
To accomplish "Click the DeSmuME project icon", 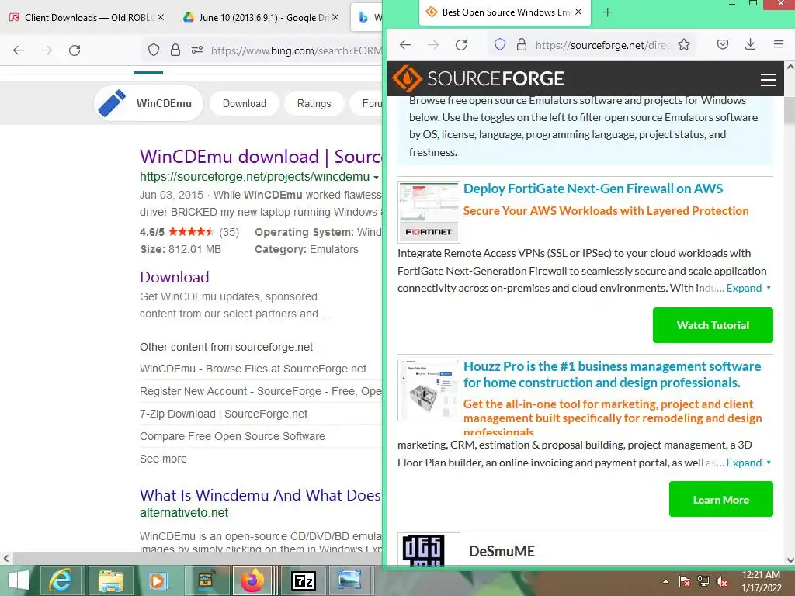I will point(429,549).
